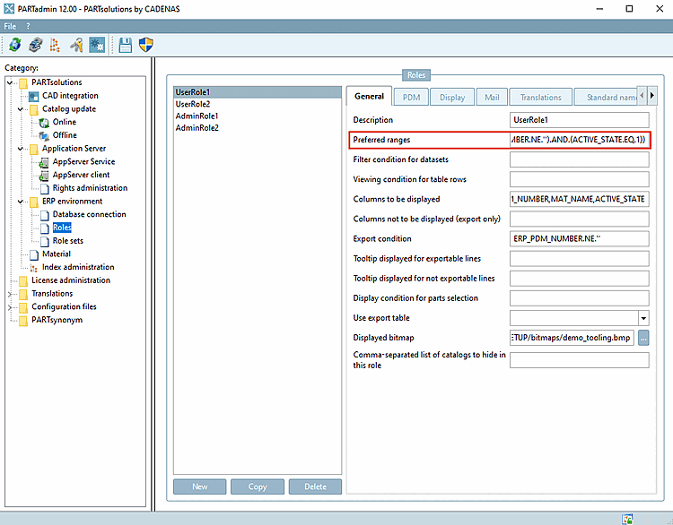Click the globe refresh toolbar icon
673x525 pixels.
coord(15,45)
